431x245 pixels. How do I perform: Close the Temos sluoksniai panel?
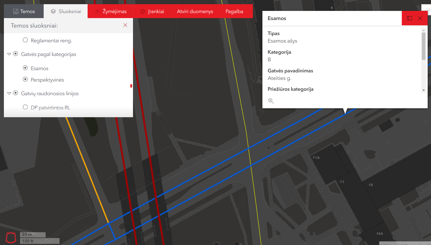click(x=125, y=25)
